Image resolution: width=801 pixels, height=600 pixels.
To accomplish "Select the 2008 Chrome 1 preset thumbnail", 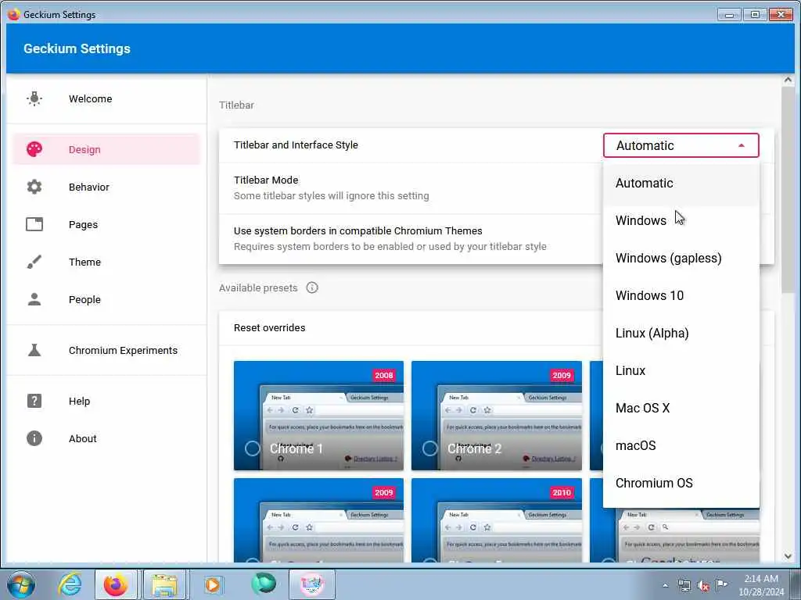I will [318, 416].
